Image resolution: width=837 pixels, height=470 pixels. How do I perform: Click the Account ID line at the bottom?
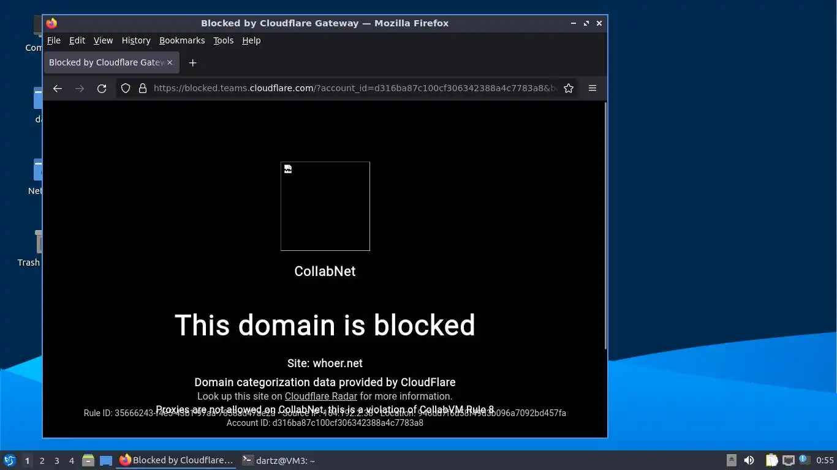click(x=325, y=423)
